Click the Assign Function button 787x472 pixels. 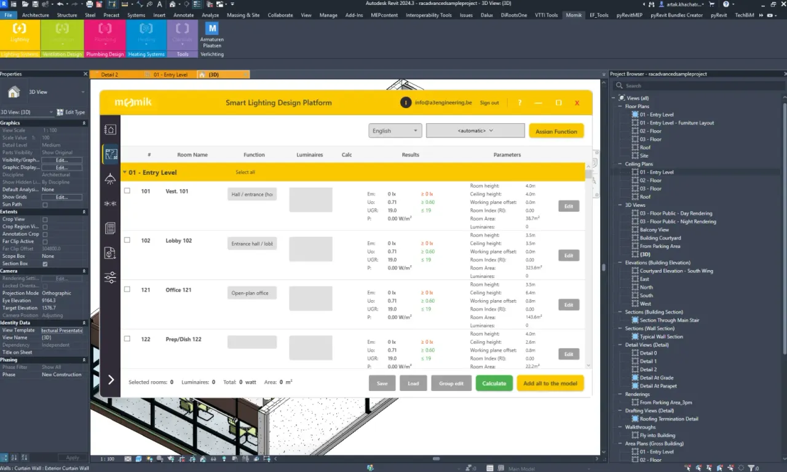(556, 131)
